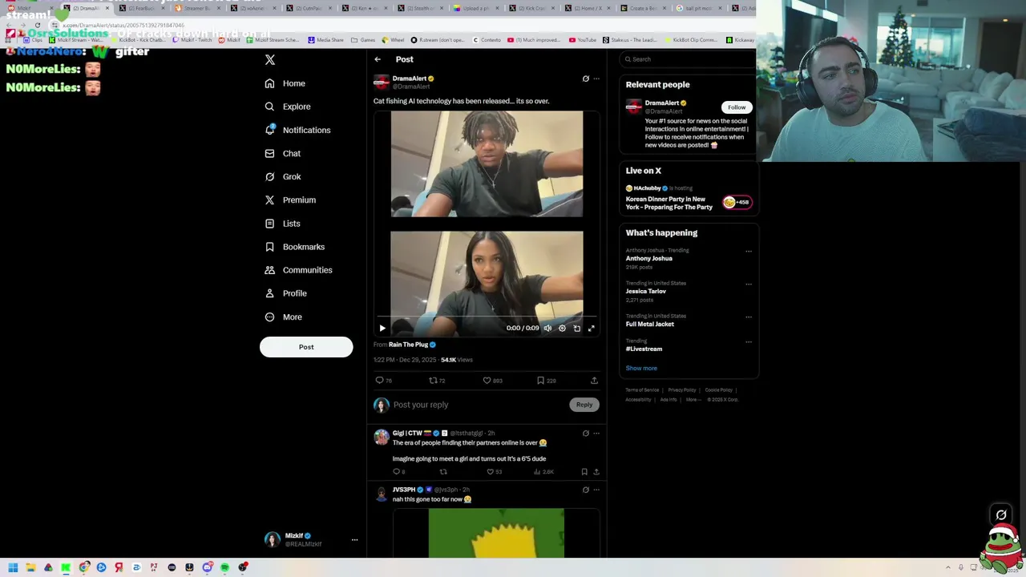Play the cat fishing video

pos(382,328)
